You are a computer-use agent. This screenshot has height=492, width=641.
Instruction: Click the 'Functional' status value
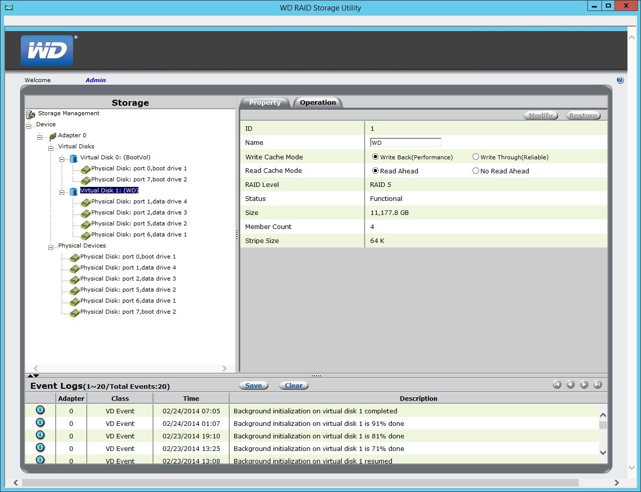[386, 199]
